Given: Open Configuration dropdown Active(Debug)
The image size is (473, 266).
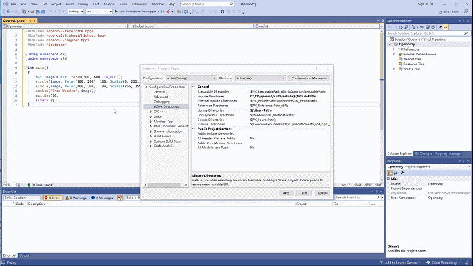Looking at the screenshot, I should pos(191,78).
